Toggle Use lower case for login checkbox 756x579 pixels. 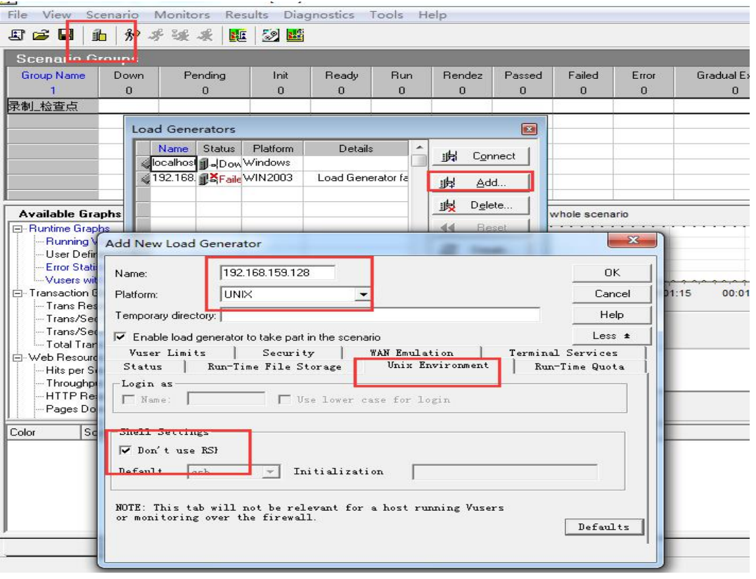[284, 400]
